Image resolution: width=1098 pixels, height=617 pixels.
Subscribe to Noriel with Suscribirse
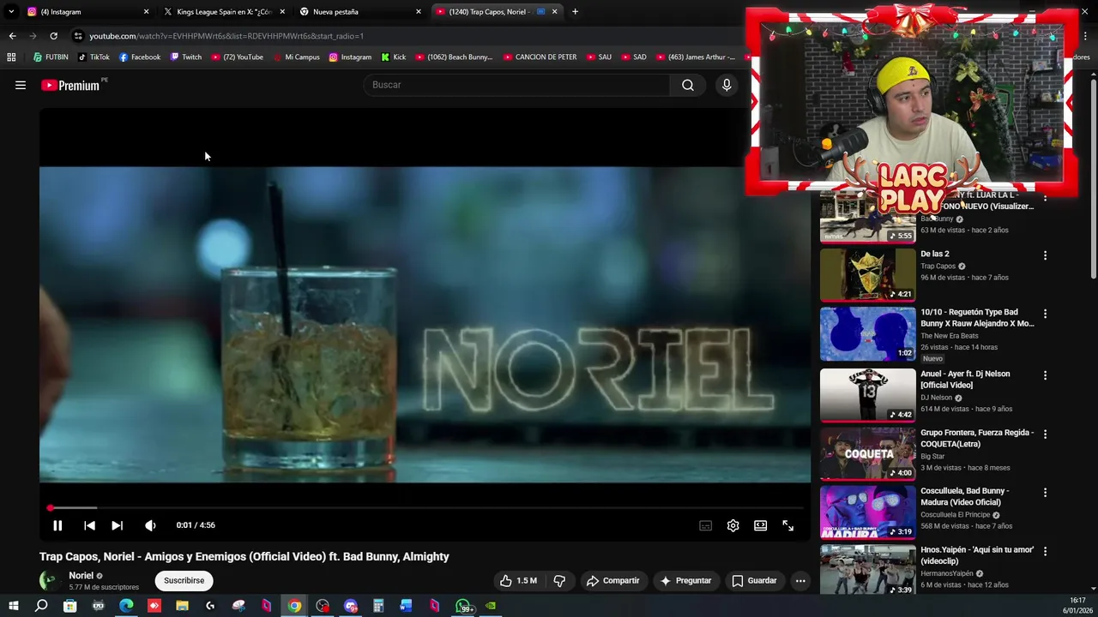[184, 580]
